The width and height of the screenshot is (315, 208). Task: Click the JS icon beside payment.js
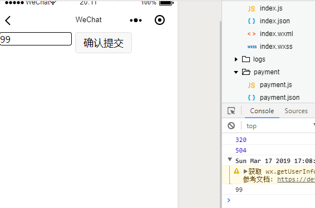(x=252, y=85)
